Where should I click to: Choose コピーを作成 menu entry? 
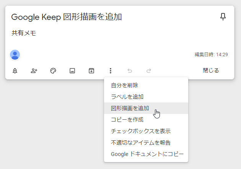click(146, 120)
